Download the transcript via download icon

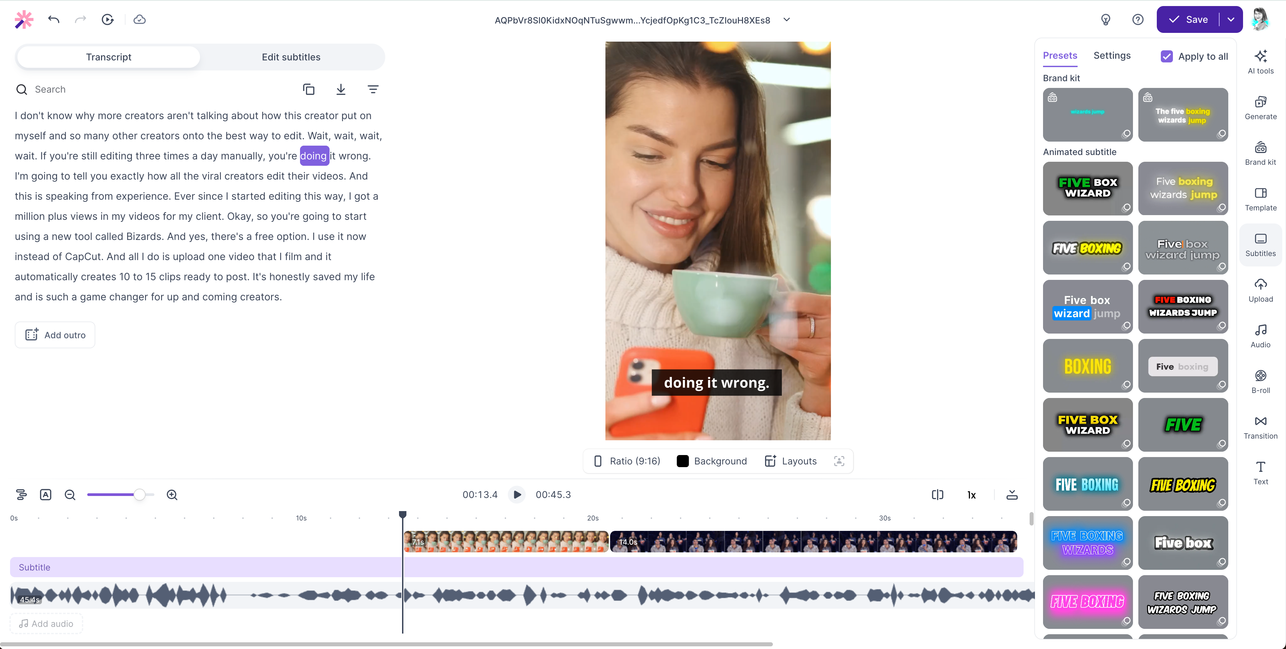[341, 89]
